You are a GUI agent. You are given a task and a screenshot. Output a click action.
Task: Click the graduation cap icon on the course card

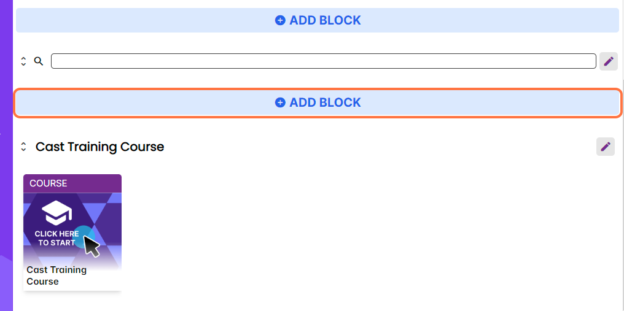(57, 212)
